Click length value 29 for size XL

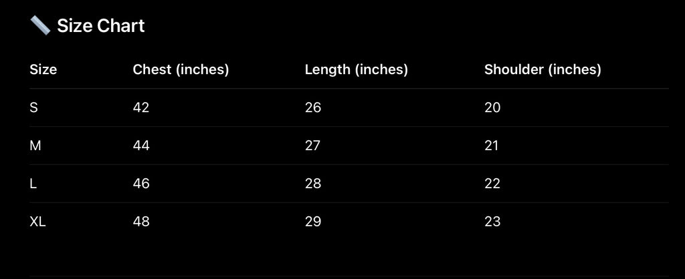(x=313, y=222)
